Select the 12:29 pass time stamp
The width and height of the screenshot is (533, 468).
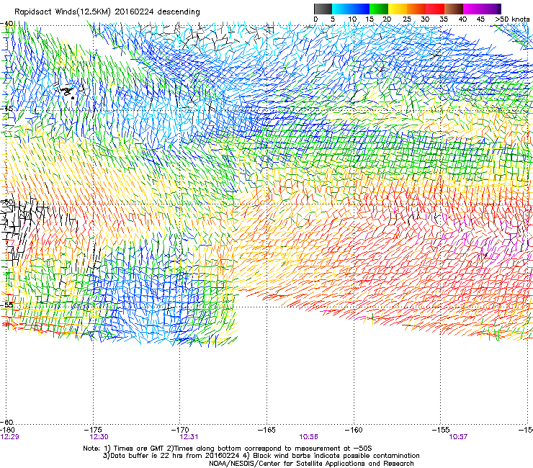click(9, 437)
